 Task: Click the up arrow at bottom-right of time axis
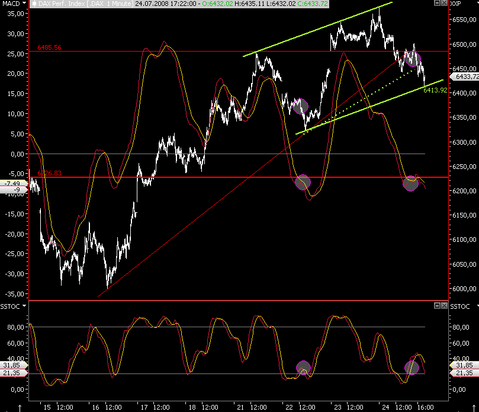[x=474, y=408]
